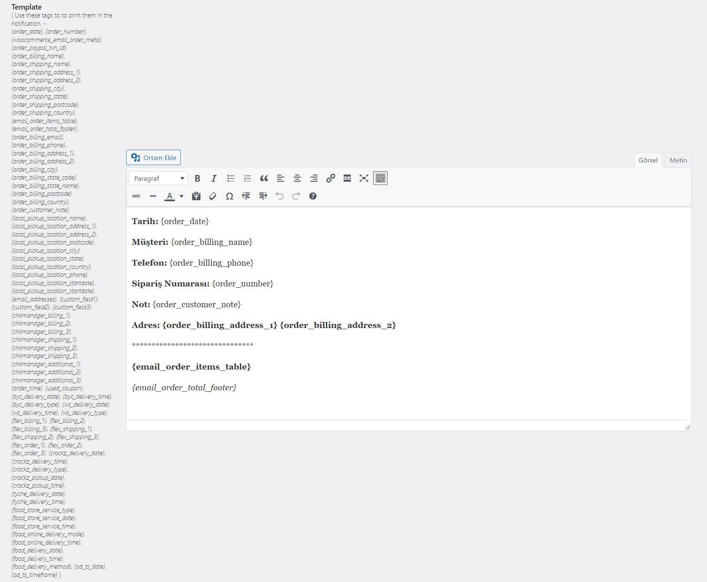Click {food_store_service_type} tag
This screenshot has height=582, width=707.
44,510
